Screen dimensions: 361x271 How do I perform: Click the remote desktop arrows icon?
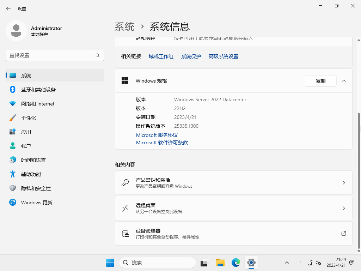tap(125, 208)
